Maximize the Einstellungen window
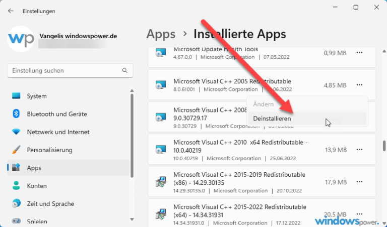 pos(356,7)
